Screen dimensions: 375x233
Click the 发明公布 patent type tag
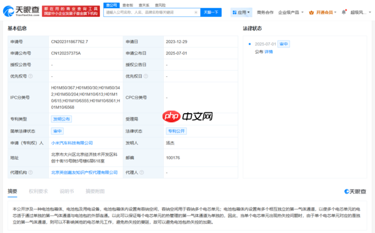point(61,119)
